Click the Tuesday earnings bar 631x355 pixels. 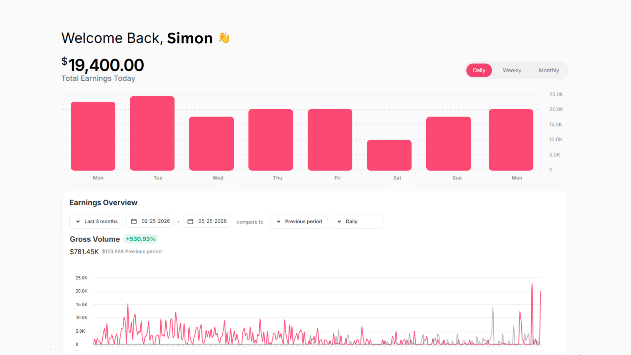tap(152, 133)
